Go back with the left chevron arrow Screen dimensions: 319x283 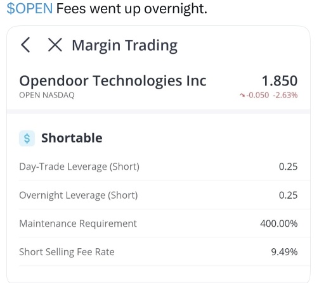coord(25,45)
